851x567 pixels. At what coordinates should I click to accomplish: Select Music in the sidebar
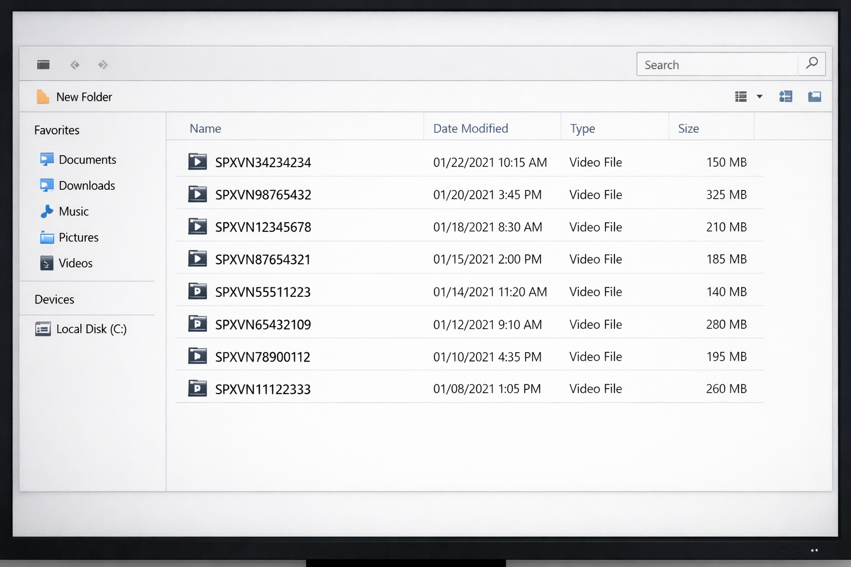pos(73,212)
